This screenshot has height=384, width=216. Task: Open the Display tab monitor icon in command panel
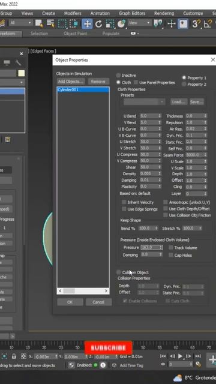7,62
